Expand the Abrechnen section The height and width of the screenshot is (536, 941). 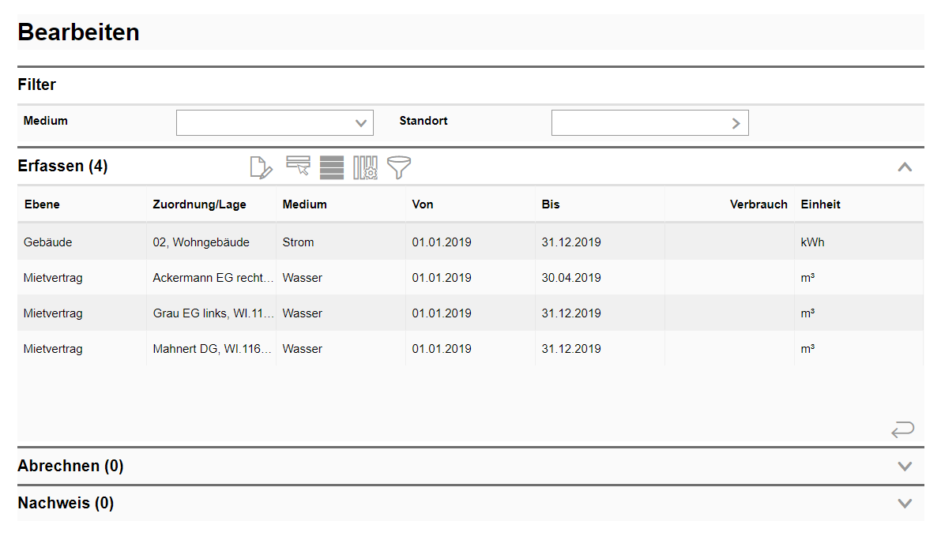click(x=905, y=467)
